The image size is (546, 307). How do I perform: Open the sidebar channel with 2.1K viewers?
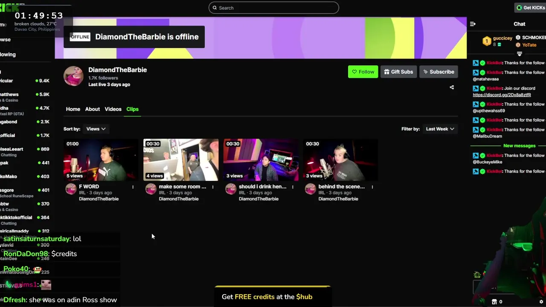click(26, 122)
